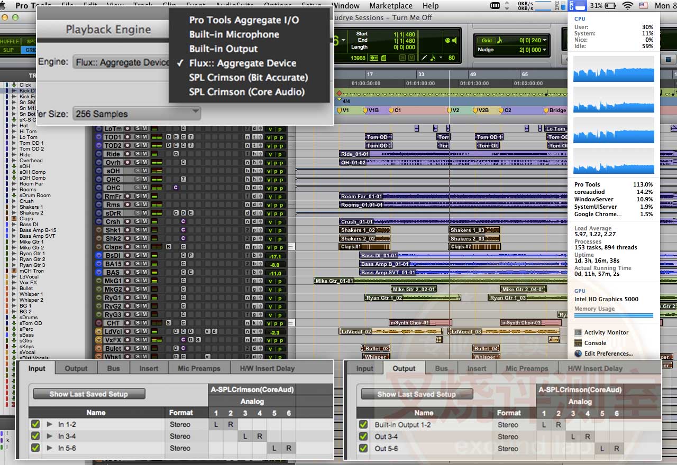This screenshot has height=465, width=677.
Task: Switch to the Mic Preamps tab
Action: pos(199,368)
